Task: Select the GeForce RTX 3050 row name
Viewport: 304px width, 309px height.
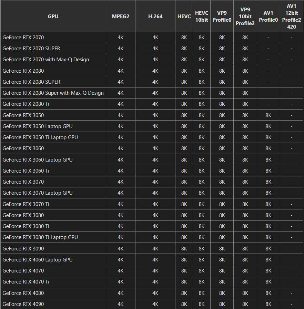Action: tap(23, 115)
